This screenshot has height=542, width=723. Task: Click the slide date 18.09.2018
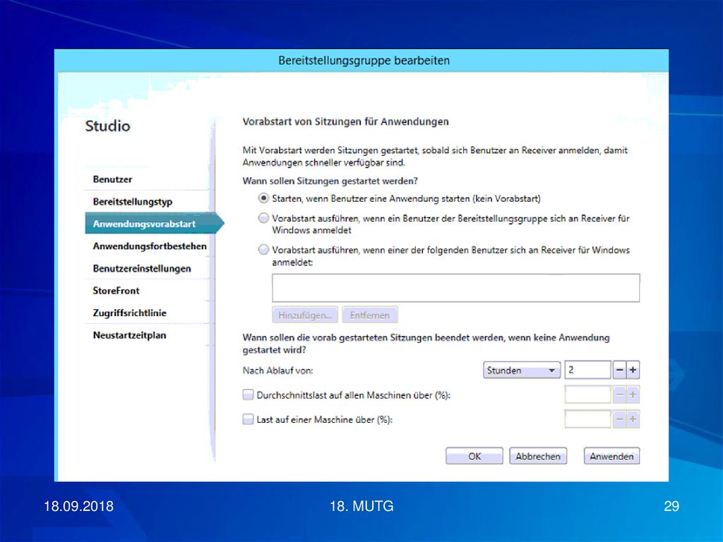79,507
